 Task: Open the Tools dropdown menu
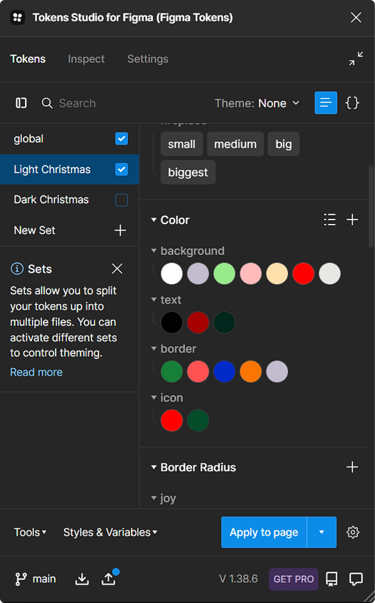point(30,532)
